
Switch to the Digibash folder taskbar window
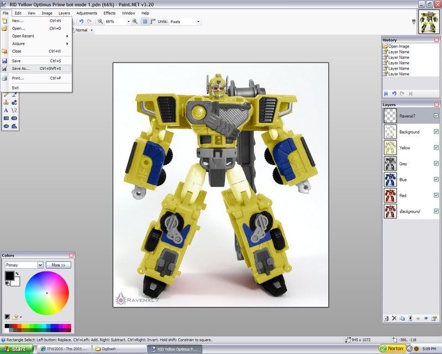pyautogui.click(x=119, y=349)
